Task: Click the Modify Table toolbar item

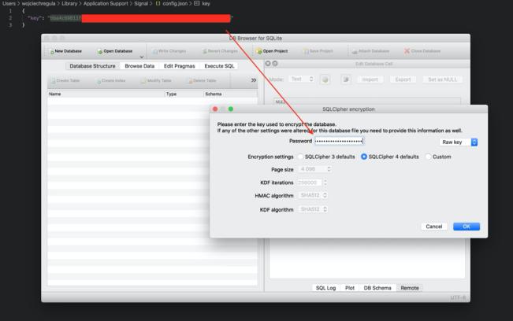Action: pyautogui.click(x=156, y=81)
